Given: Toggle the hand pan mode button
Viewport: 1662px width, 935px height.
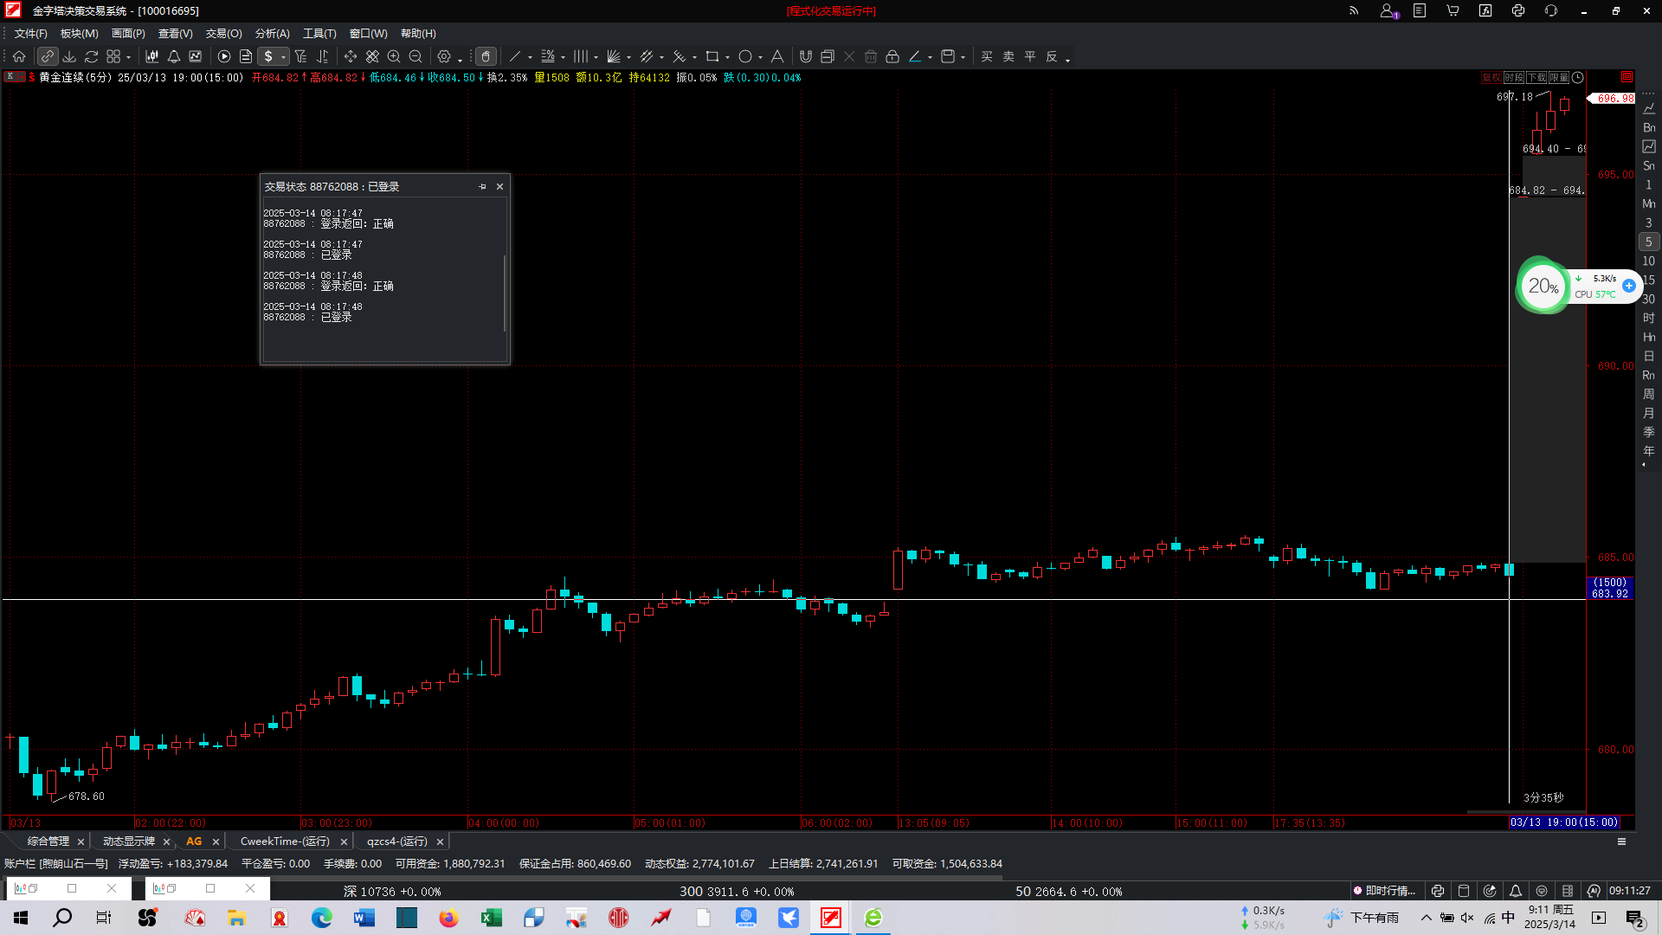Looking at the screenshot, I should [x=486, y=56].
